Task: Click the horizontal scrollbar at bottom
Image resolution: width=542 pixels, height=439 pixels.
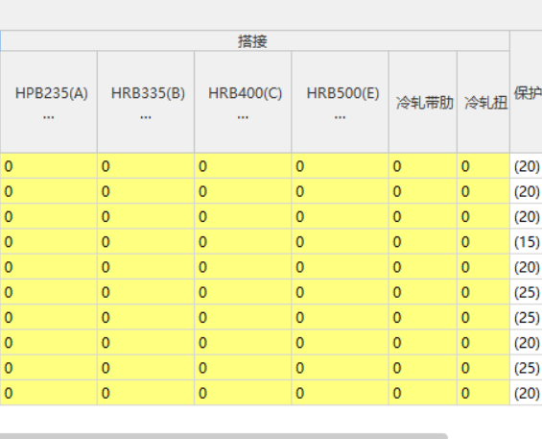Action: (x=223, y=436)
